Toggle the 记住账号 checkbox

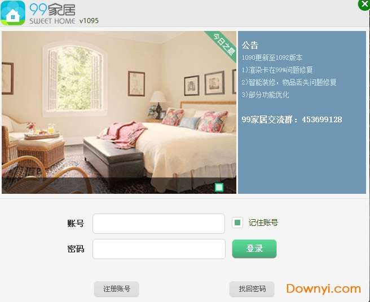pyautogui.click(x=237, y=223)
